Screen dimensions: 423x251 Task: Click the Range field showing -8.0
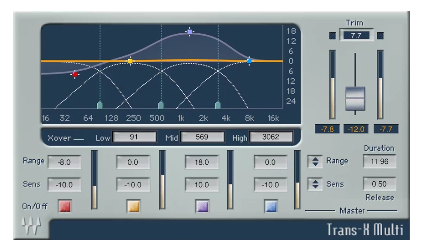(x=64, y=162)
